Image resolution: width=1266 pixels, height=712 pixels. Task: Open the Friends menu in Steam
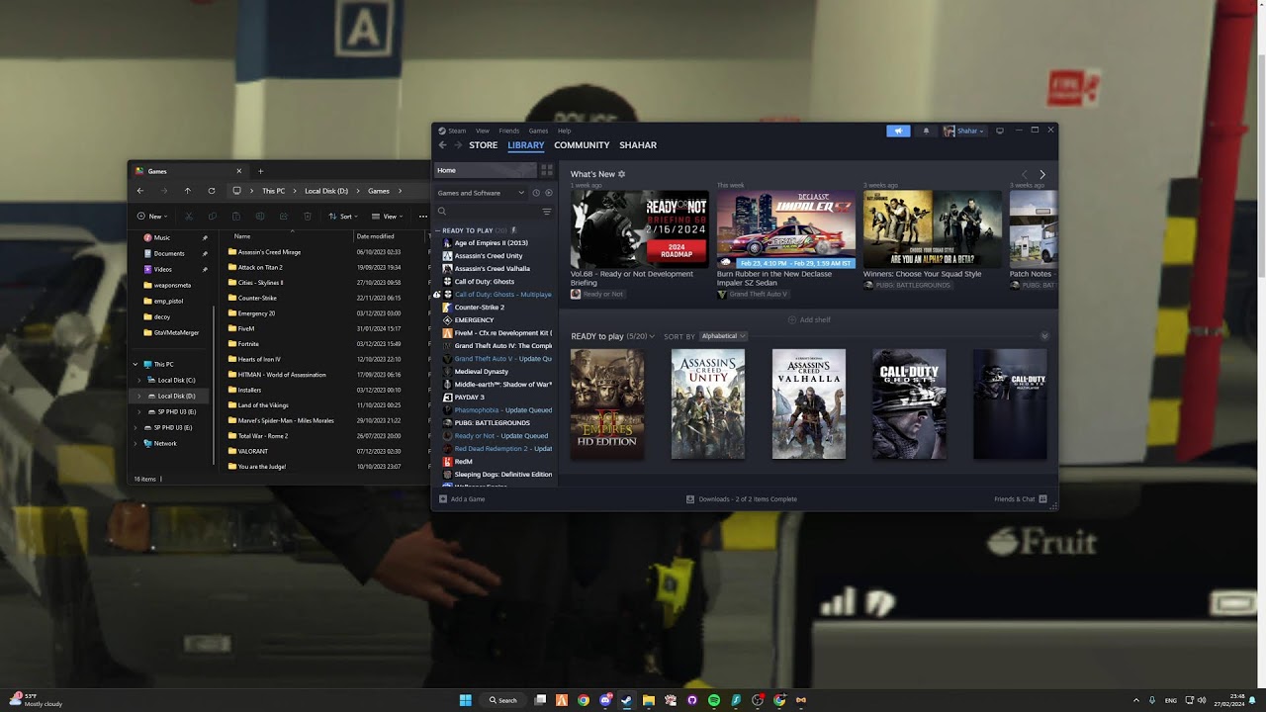click(x=509, y=131)
